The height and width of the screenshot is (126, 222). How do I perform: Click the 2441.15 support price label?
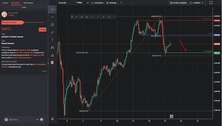(217, 53)
